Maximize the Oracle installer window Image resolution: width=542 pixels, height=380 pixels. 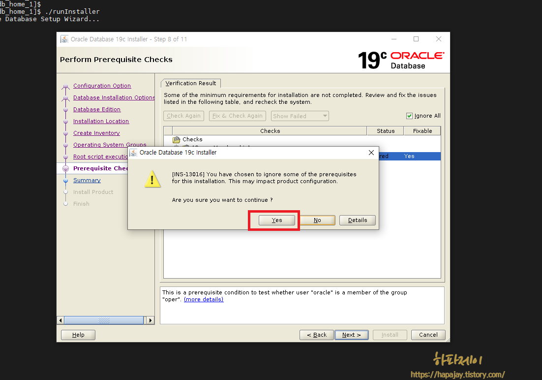(x=416, y=39)
